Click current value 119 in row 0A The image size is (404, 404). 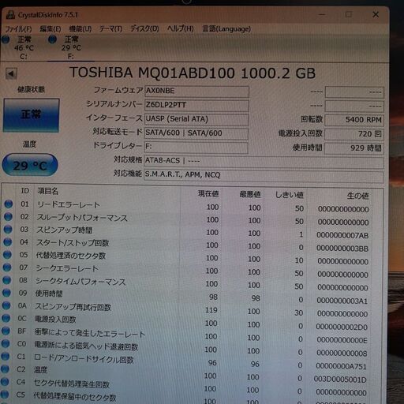point(211,310)
